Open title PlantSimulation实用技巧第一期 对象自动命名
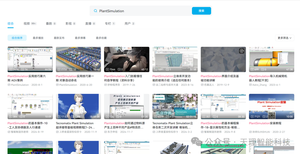This screenshot has width=300, height=154. (x=75, y=78)
